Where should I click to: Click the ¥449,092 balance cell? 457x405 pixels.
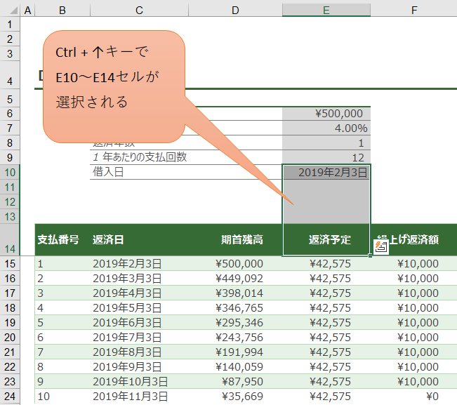(235, 279)
